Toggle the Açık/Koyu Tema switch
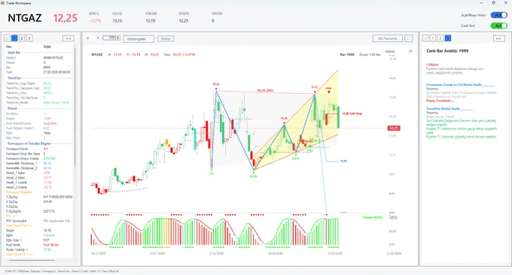 coord(499,15)
